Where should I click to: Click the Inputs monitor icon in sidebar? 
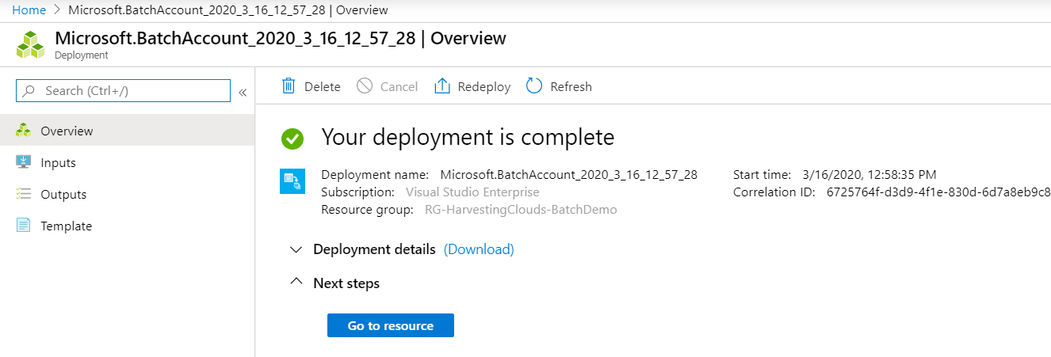(x=24, y=162)
